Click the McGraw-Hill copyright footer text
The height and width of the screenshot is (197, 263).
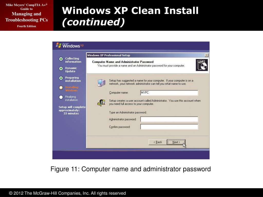click(67, 193)
